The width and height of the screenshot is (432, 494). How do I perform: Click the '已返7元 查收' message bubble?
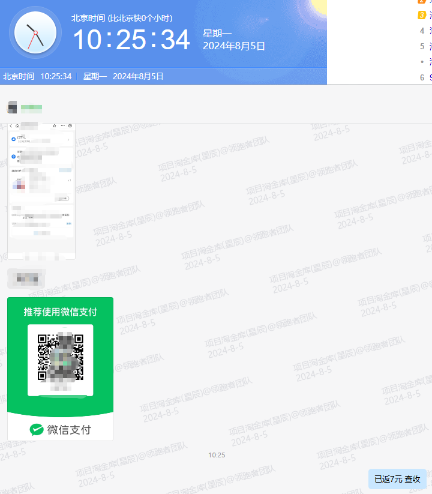[x=397, y=479]
